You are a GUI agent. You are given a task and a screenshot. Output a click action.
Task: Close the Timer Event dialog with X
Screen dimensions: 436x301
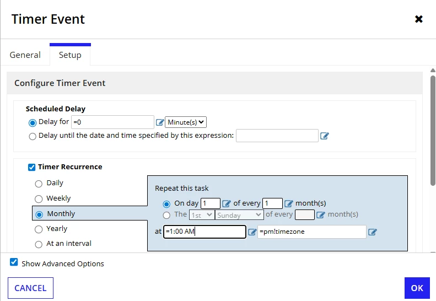point(419,19)
